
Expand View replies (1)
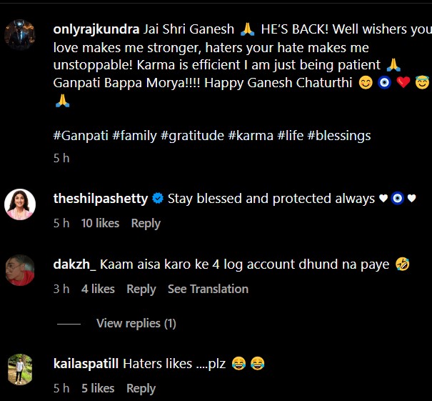tap(136, 323)
